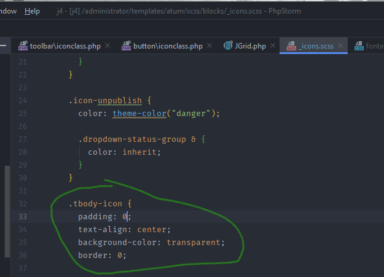
Task: Click the .tbody-icon selector
Action: pos(95,204)
